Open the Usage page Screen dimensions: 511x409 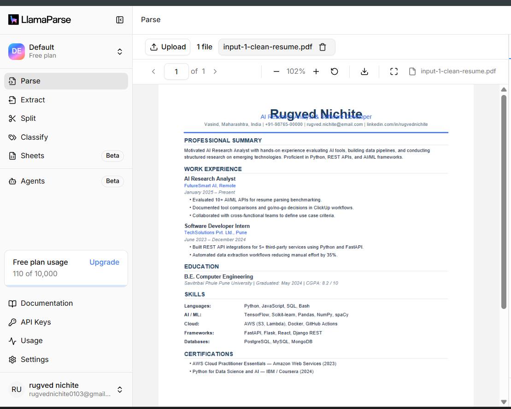66,340
